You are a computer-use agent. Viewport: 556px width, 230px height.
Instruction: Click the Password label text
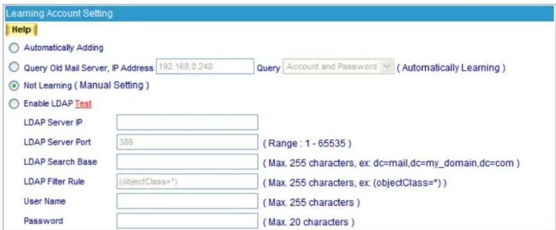coord(43,221)
